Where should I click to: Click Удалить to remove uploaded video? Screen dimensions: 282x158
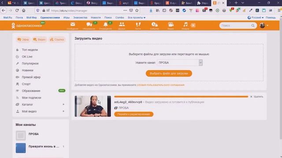[257, 97]
